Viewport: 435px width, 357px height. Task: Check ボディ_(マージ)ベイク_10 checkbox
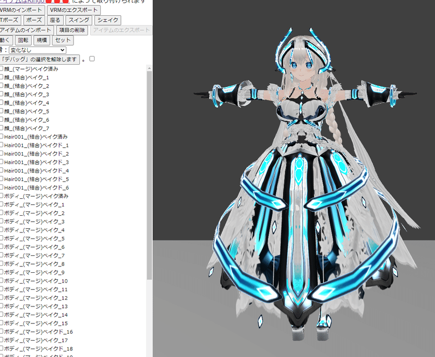coord(1,280)
